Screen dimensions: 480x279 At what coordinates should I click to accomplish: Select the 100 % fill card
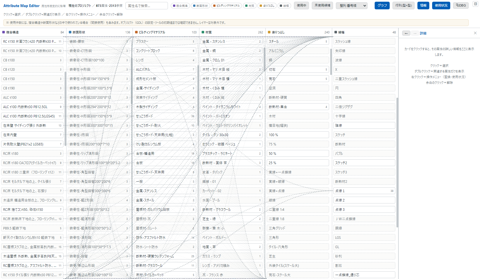point(298,135)
